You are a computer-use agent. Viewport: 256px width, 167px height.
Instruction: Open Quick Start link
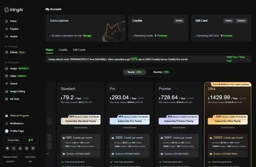[30, 157]
